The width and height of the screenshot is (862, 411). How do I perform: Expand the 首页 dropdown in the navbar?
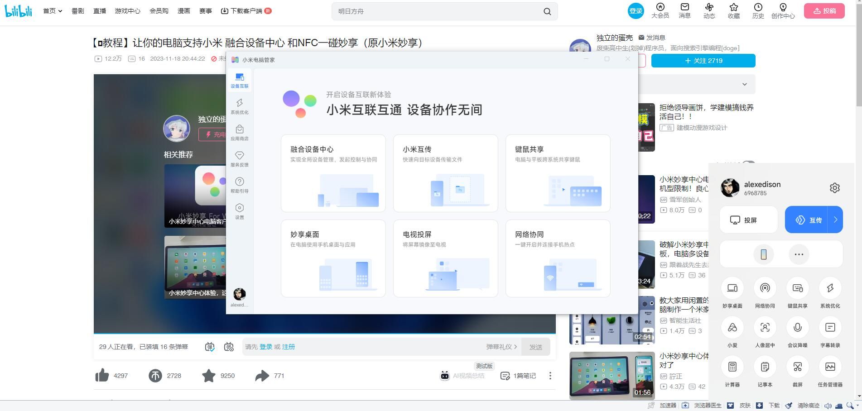53,11
